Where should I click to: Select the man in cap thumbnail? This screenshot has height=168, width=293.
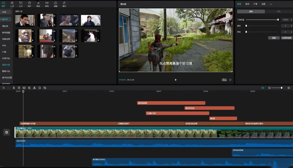47,20
